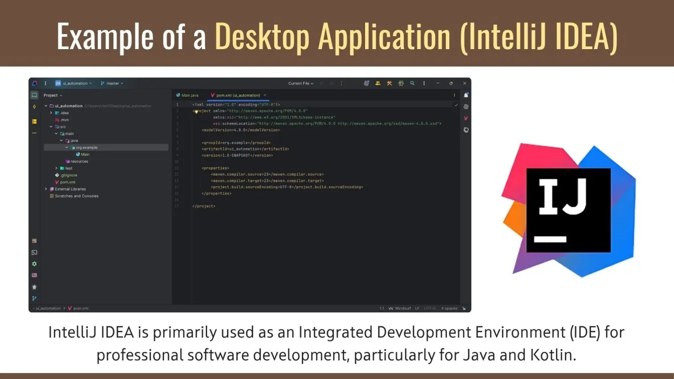Toggle the read-only lock icon in the status bar
The height and width of the screenshot is (379, 674).
464,308
